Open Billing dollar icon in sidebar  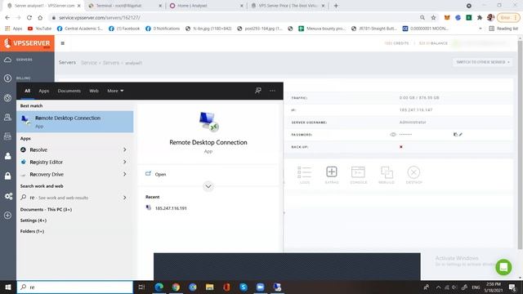[7, 78]
